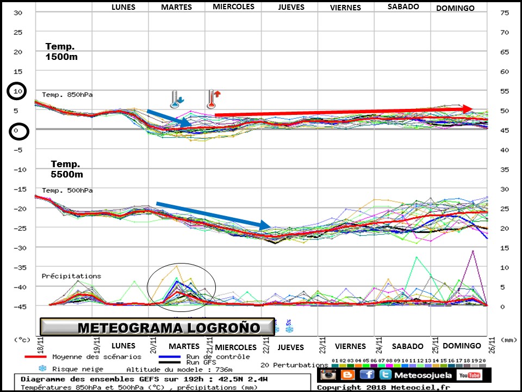Image resolution: width=522 pixels, height=392 pixels.
Task: Click the Temp. 5500m annotation text
Action: [67, 169]
